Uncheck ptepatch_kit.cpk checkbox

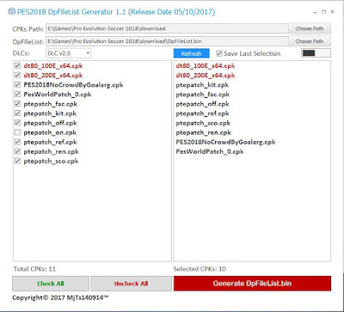(x=18, y=113)
